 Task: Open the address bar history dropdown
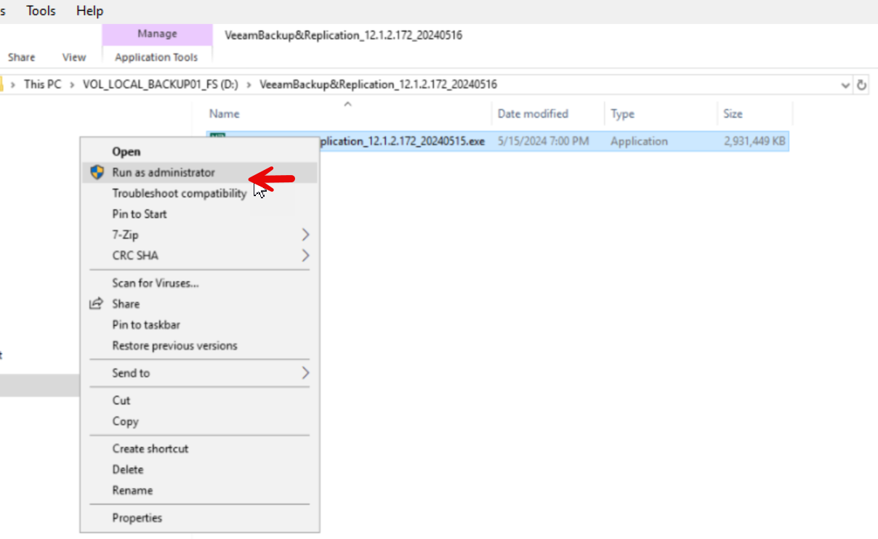[x=845, y=85]
